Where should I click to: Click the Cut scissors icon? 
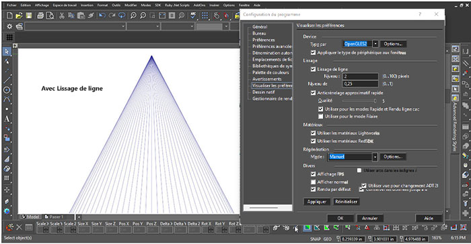click(x=62, y=15)
